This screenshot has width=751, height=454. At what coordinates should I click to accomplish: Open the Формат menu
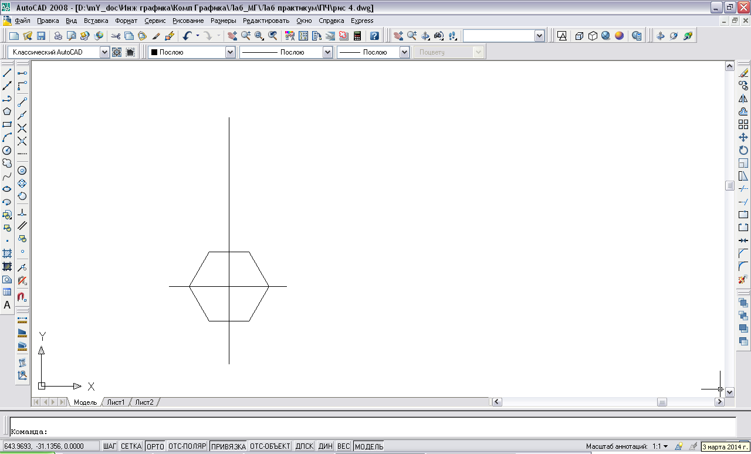tap(126, 21)
